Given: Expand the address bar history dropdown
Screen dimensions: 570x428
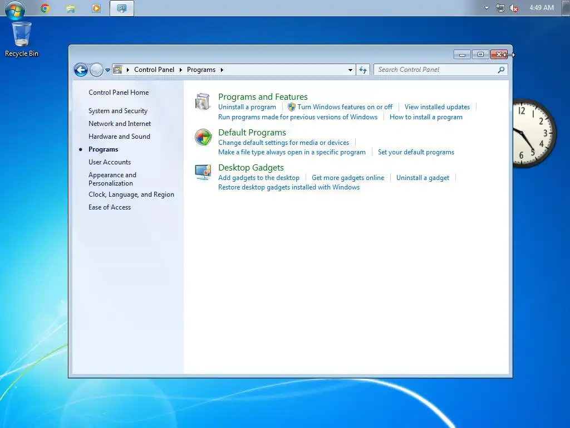Looking at the screenshot, I should coord(350,70).
